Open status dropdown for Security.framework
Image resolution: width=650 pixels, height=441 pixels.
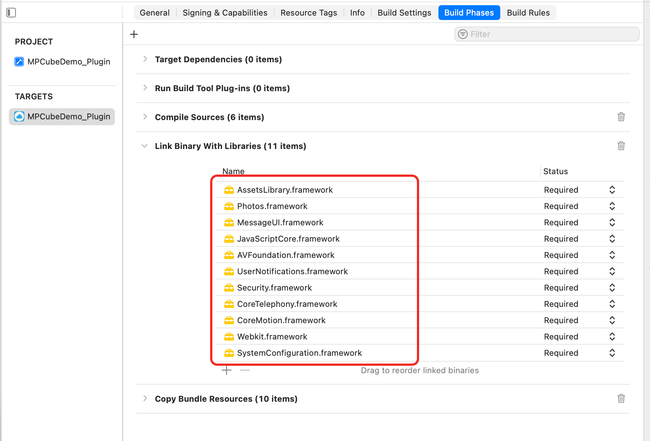tap(612, 288)
